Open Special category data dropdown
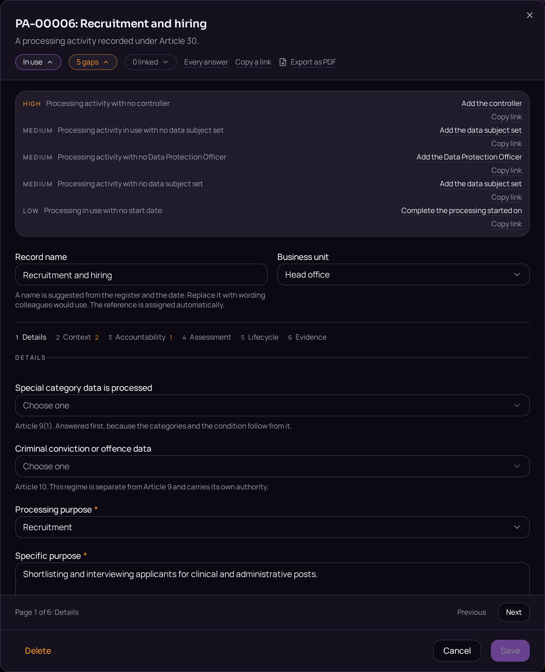The width and height of the screenshot is (545, 672). click(272, 406)
